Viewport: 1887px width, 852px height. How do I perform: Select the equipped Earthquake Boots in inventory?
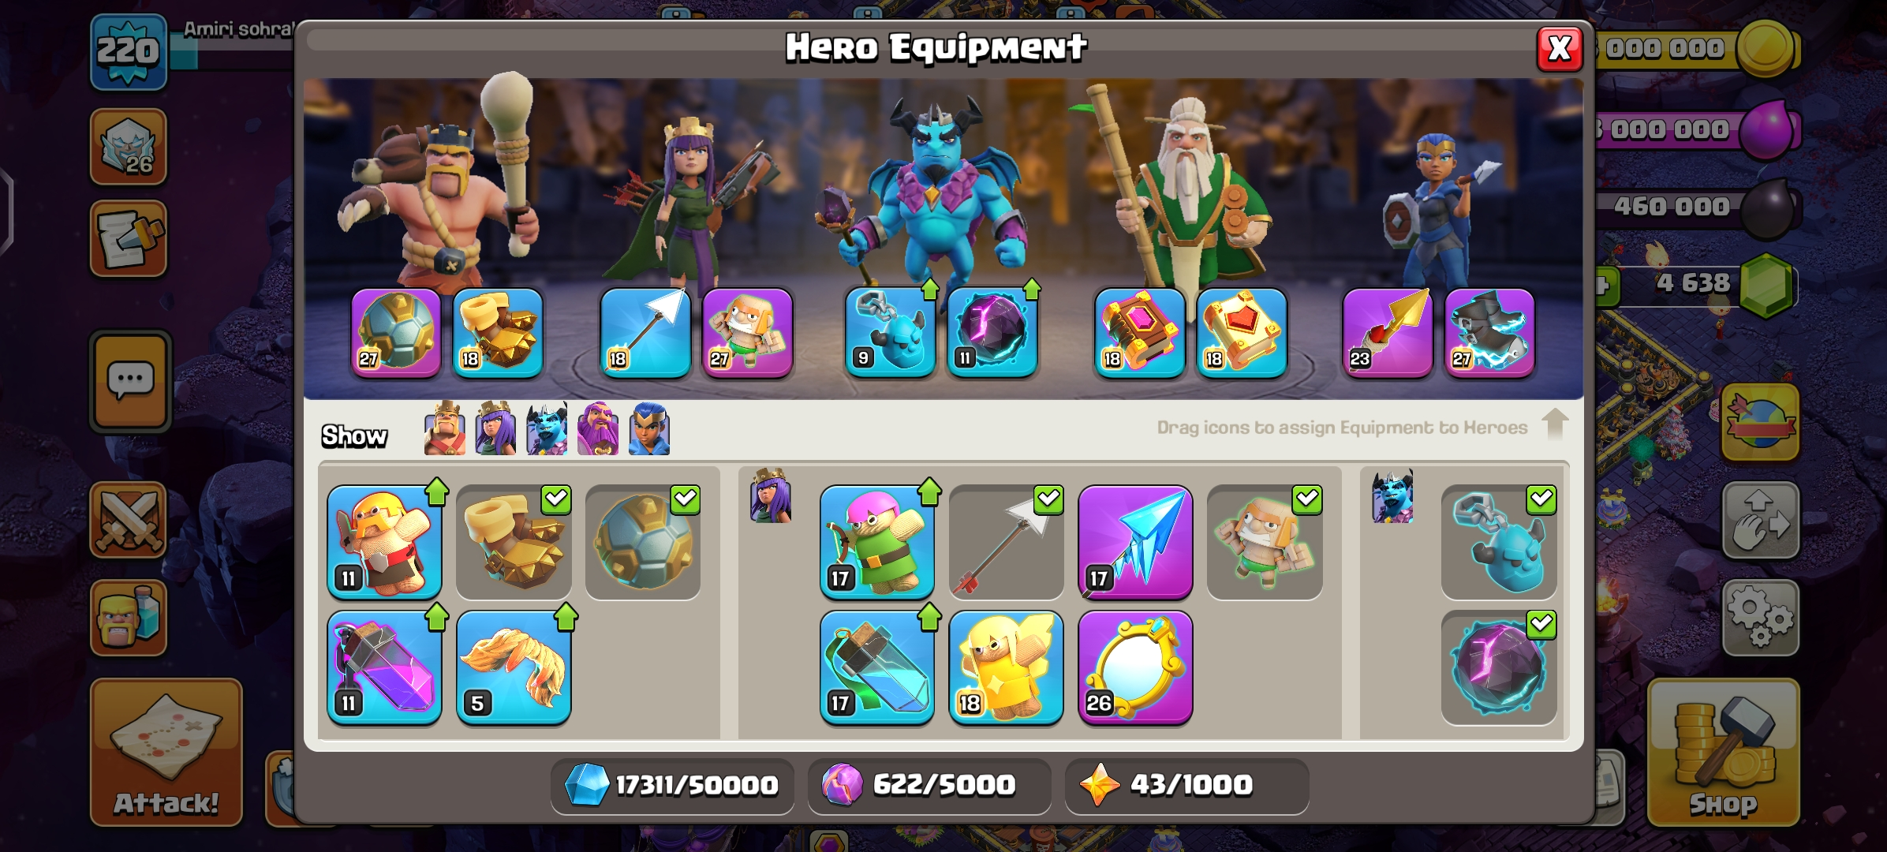(514, 542)
